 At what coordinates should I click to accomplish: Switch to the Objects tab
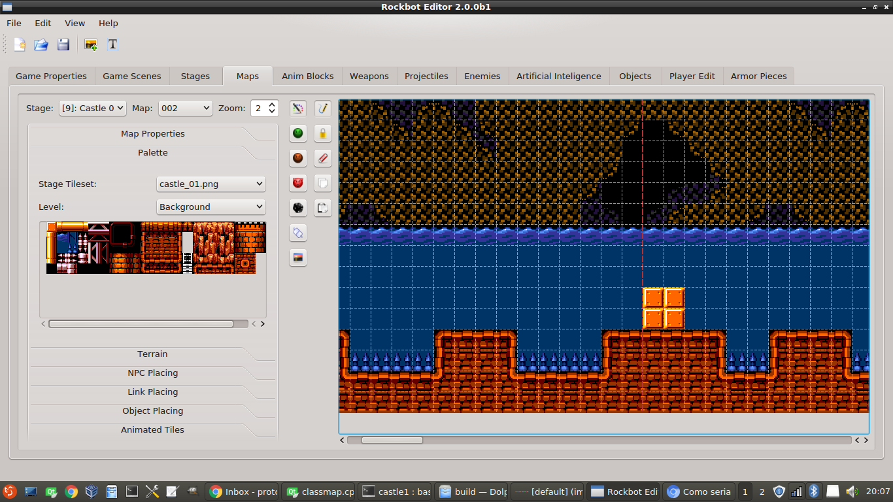(x=635, y=76)
